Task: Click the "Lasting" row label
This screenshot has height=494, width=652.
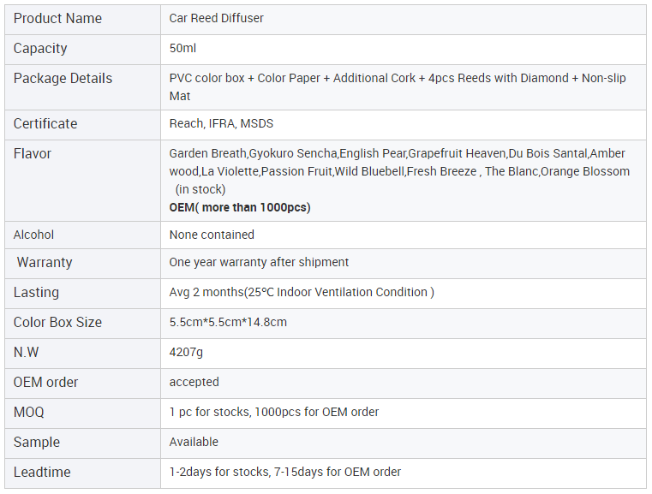Action: pos(36,293)
